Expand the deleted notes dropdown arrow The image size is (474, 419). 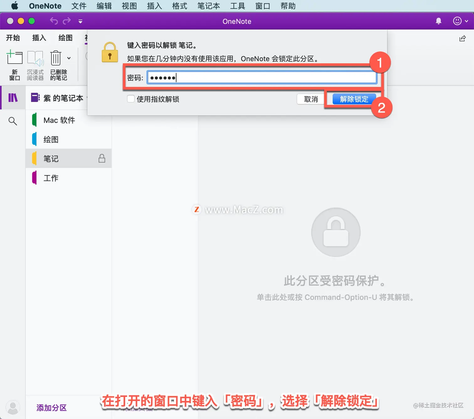69,58
